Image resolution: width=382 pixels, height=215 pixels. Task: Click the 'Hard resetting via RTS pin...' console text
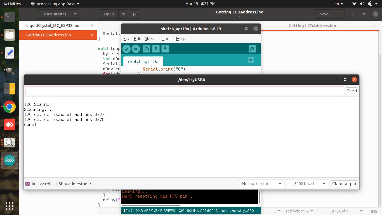click(x=159, y=196)
